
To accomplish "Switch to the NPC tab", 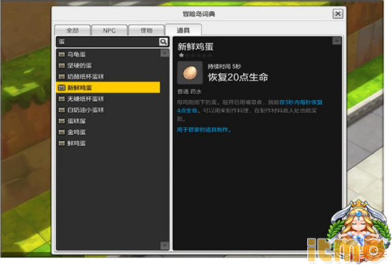I will pos(110,30).
